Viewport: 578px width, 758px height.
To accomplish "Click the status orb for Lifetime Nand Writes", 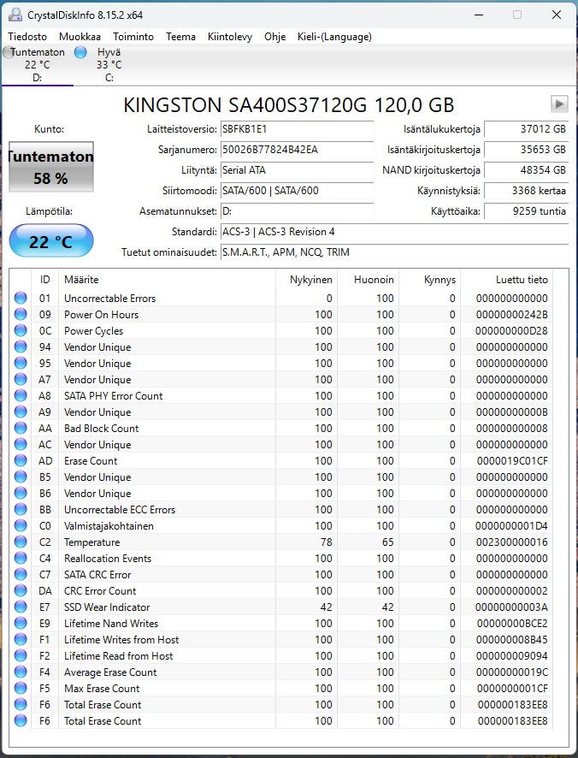I will [x=21, y=623].
